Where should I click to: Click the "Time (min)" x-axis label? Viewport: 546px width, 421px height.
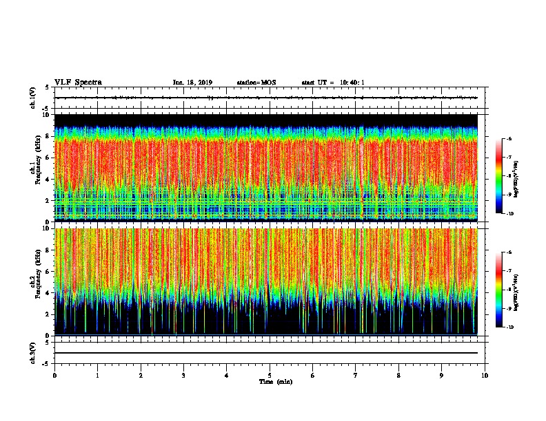tap(276, 382)
